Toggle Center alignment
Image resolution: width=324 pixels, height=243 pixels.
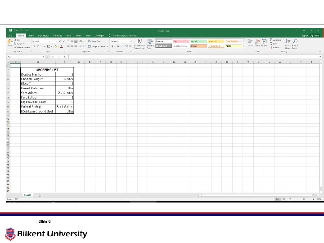click(x=72, y=46)
